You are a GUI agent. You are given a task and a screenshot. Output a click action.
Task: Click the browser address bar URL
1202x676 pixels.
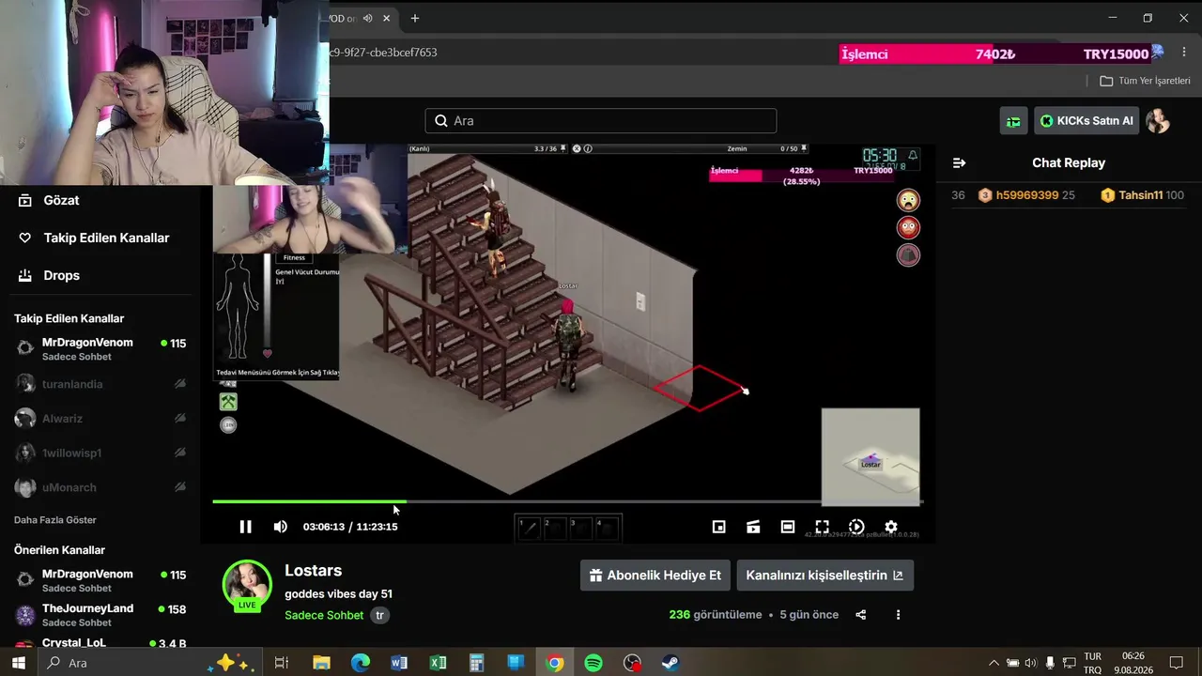tap(384, 53)
